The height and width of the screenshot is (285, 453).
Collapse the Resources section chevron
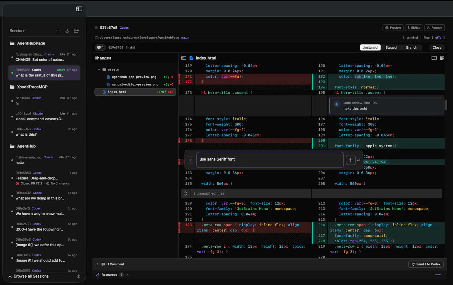tap(128, 275)
